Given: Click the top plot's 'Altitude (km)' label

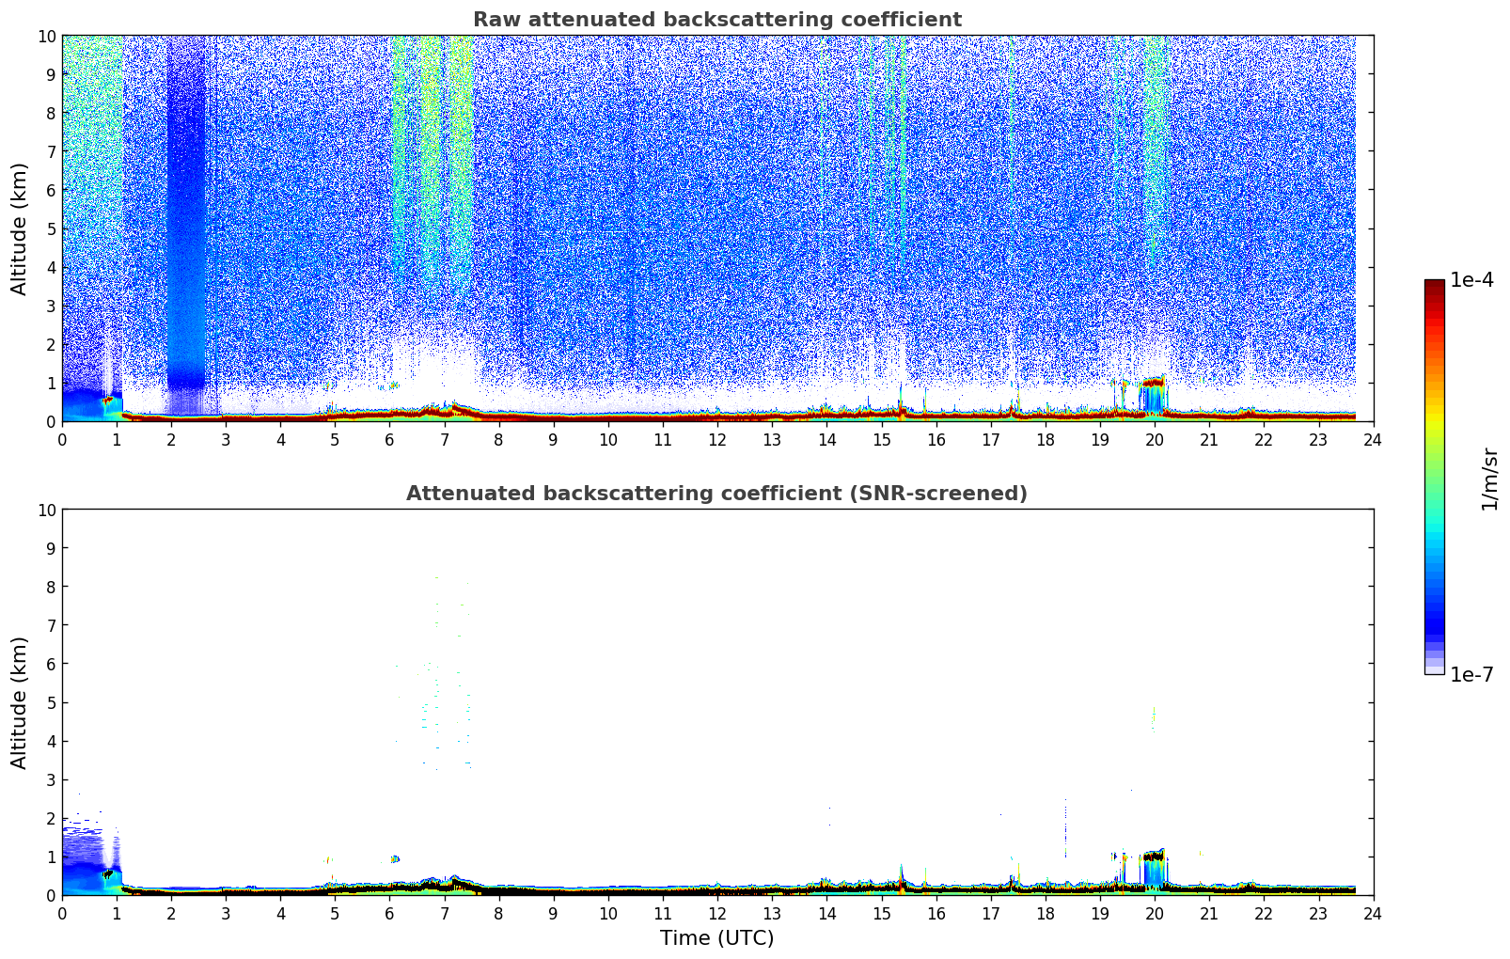Looking at the screenshot, I should tap(20, 228).
